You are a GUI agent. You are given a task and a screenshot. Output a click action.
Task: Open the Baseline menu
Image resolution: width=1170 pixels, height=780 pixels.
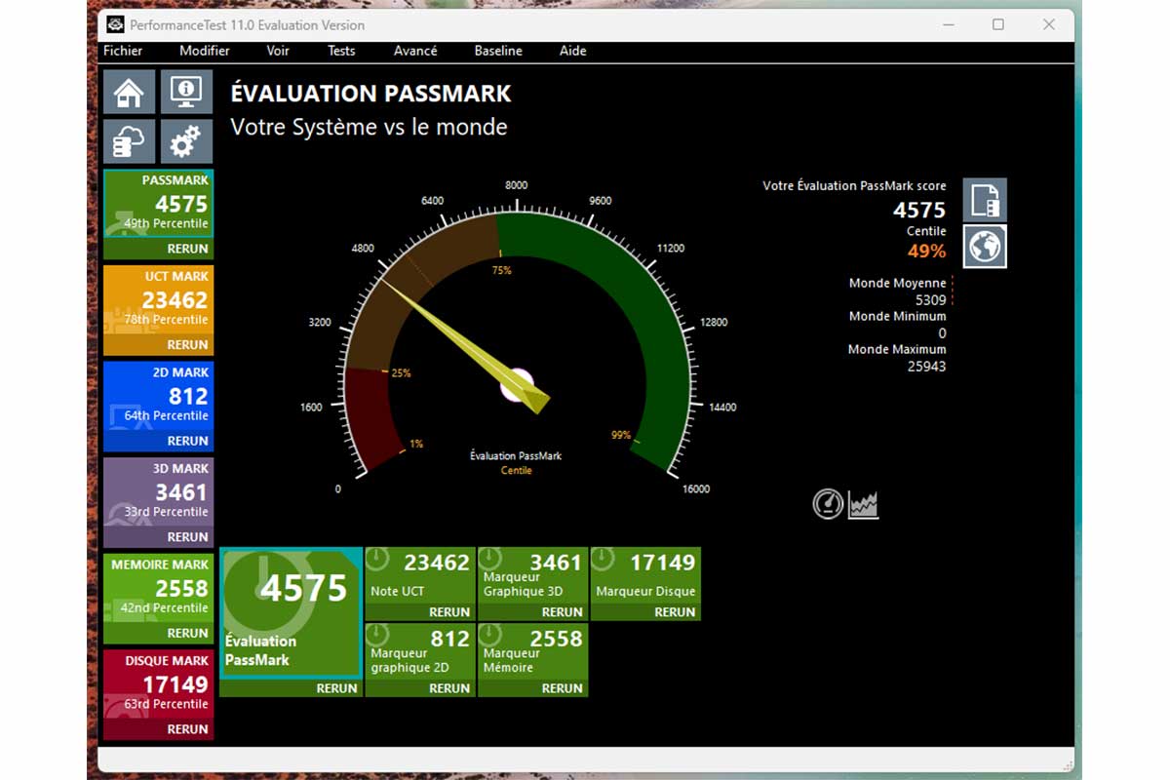click(498, 51)
